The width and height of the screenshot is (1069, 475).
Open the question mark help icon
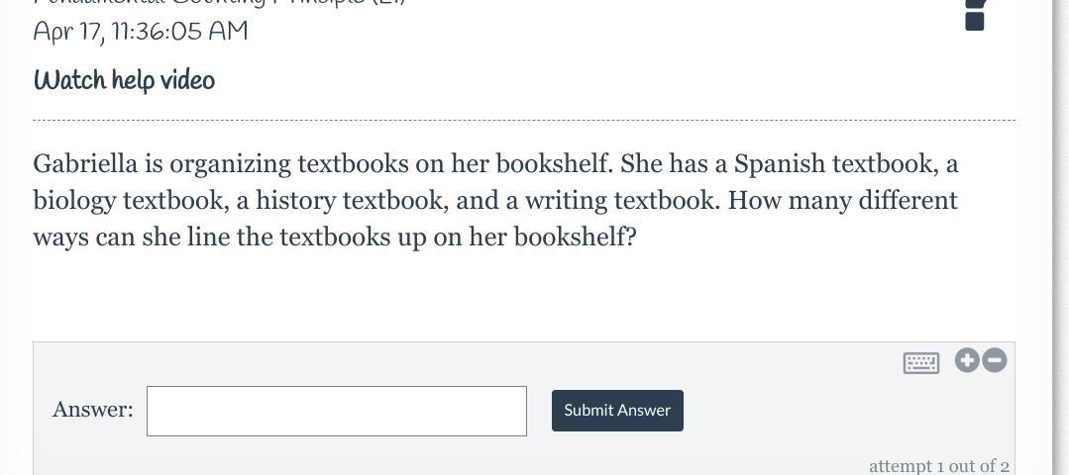[976, 15]
